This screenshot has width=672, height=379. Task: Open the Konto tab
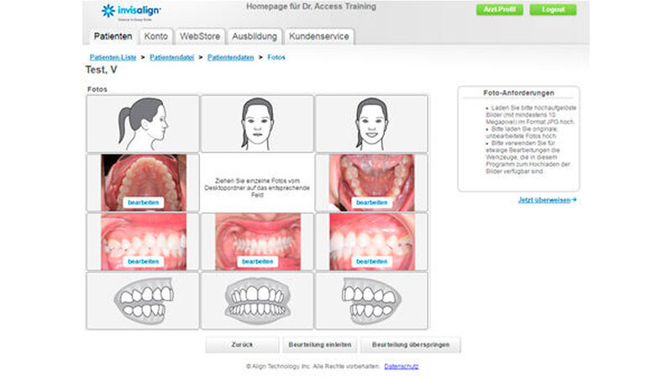156,36
